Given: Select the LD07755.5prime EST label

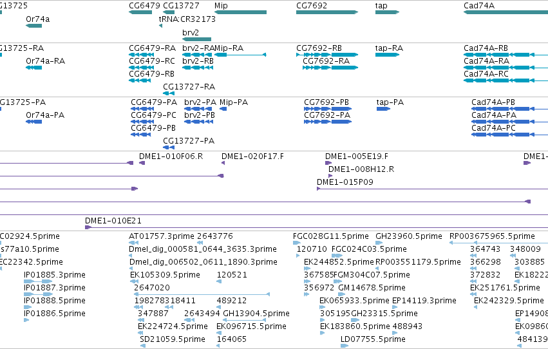Looking at the screenshot, I should pyautogui.click(x=373, y=339).
